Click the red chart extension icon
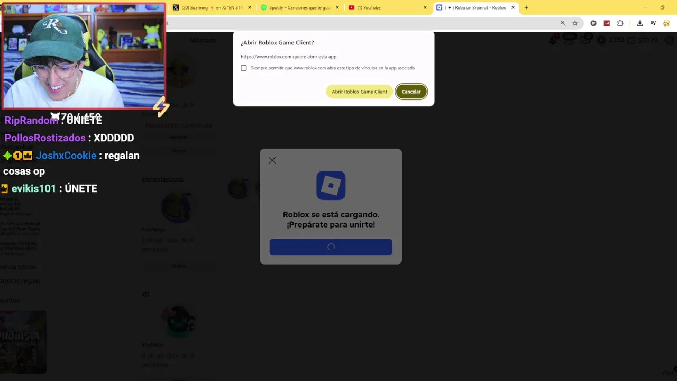Viewport: 677px width, 381px height. coord(607,23)
